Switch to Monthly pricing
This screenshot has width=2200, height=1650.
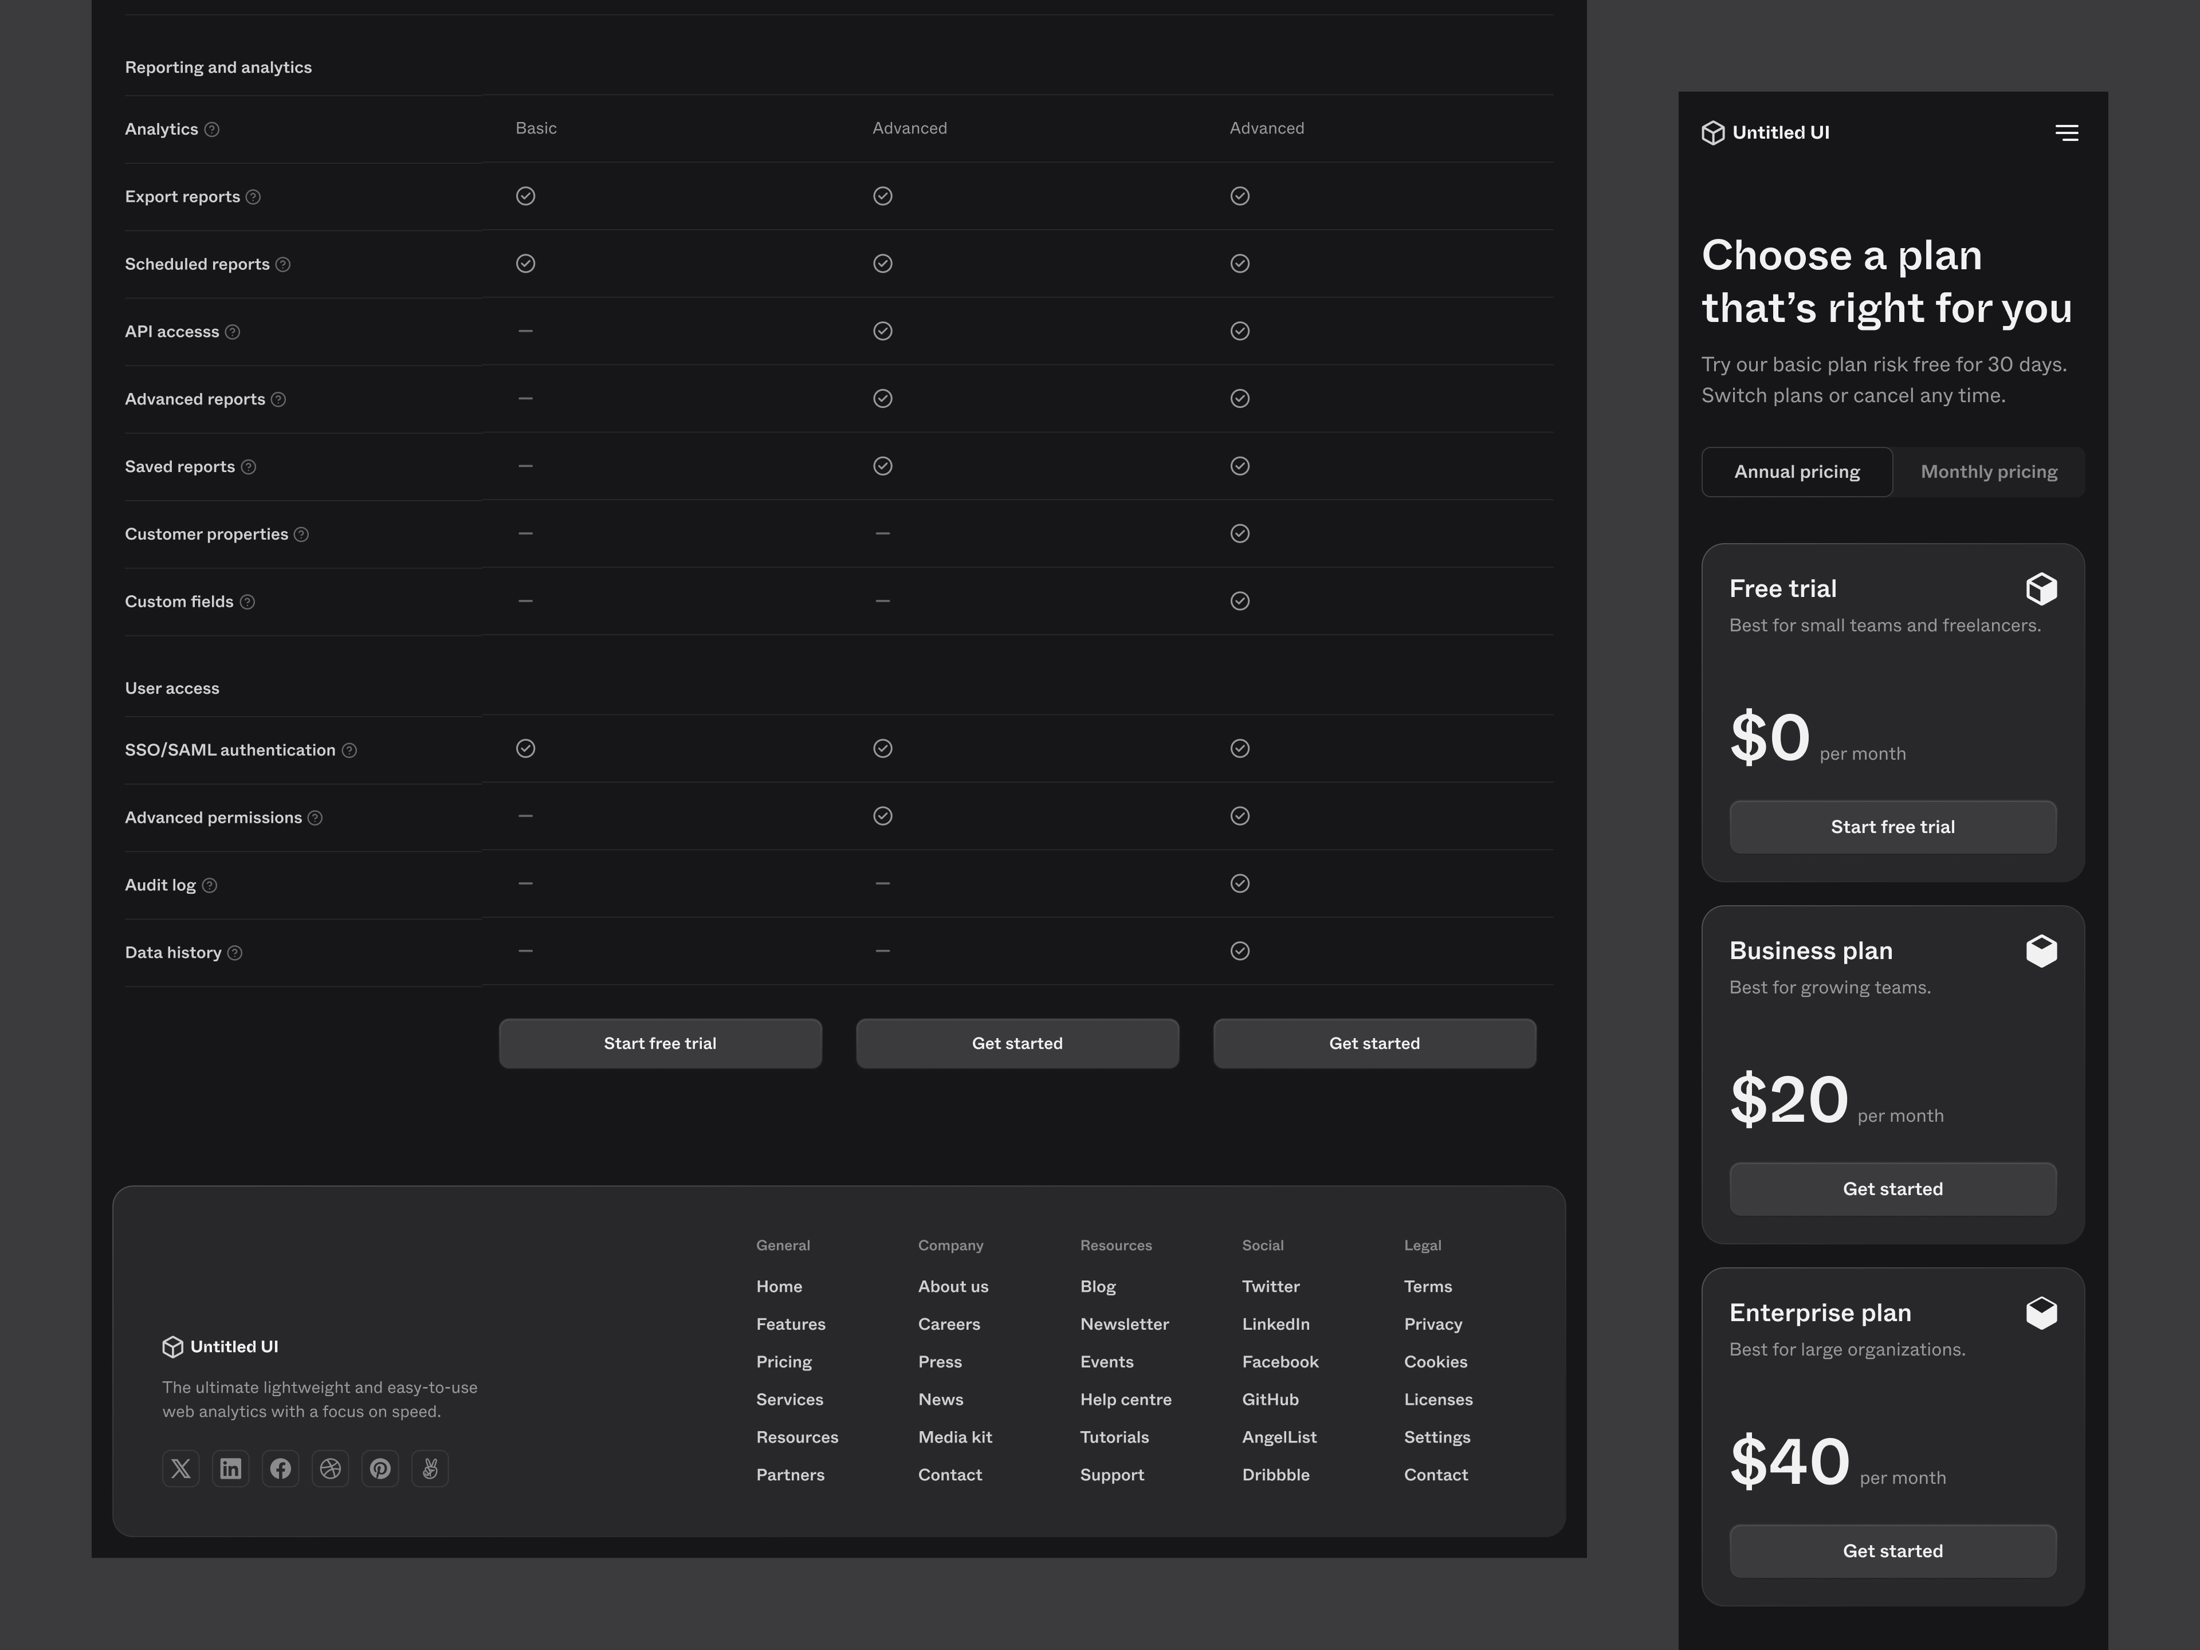pyautogui.click(x=1989, y=472)
